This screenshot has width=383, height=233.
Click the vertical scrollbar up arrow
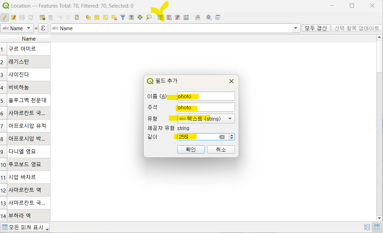(x=379, y=37)
